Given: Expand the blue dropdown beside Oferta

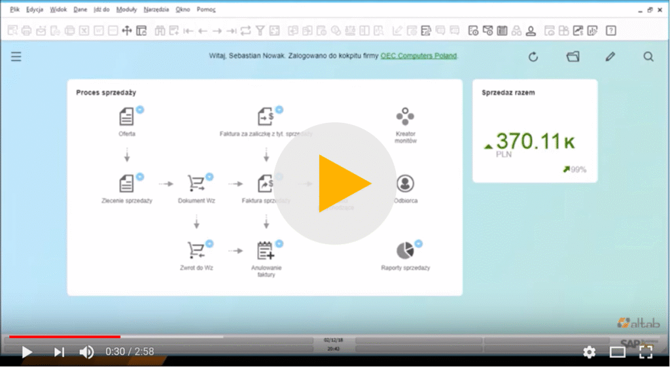Looking at the screenshot, I should click(140, 110).
